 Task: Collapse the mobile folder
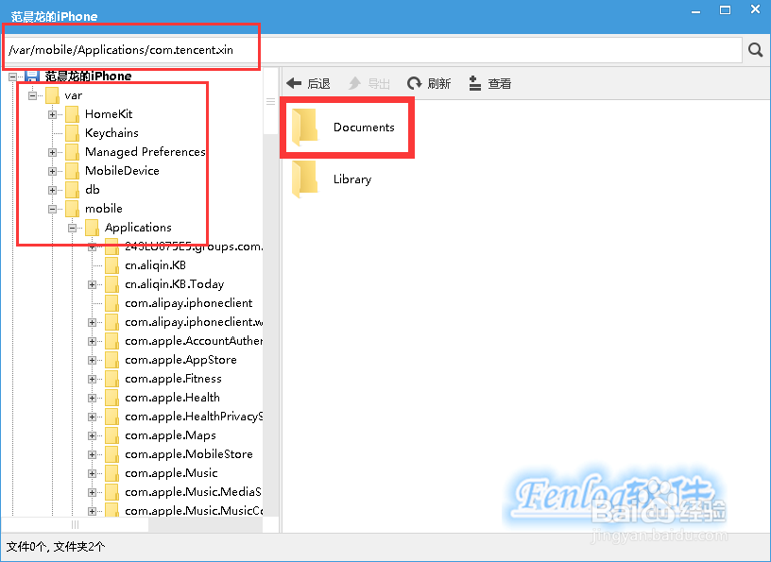pyautogui.click(x=52, y=209)
